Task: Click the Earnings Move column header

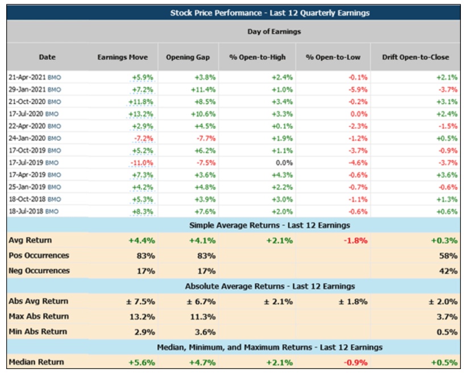Action: (122, 57)
